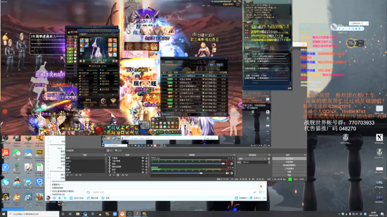Select the FF14 scene in Scenes list

pos(85,166)
